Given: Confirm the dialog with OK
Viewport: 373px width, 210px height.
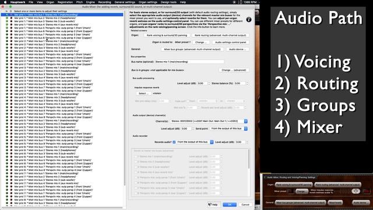Looking at the screenshot, I should [x=230, y=205].
